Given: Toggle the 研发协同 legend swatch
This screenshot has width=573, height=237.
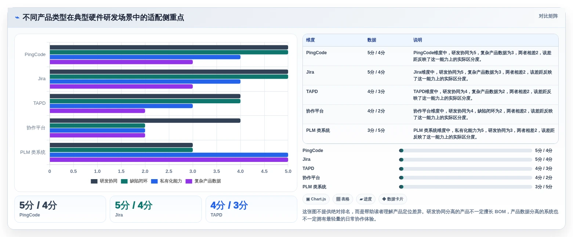Looking at the screenshot, I should coord(94,181).
